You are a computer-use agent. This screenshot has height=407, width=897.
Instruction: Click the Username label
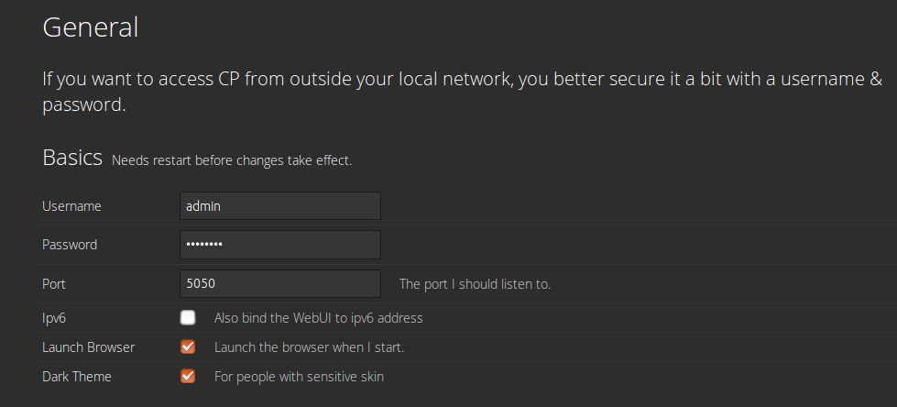(71, 206)
